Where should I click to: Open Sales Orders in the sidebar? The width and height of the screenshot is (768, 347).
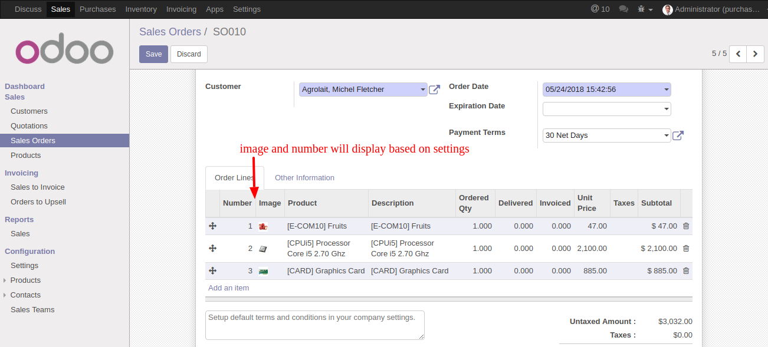64,141
